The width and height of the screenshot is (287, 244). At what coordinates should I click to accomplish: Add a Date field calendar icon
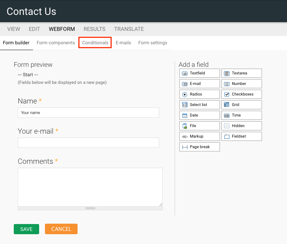185,115
